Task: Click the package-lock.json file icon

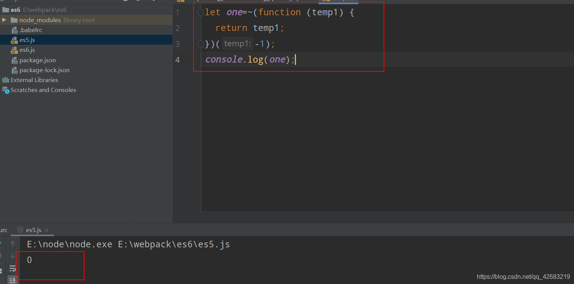Action: coord(15,70)
